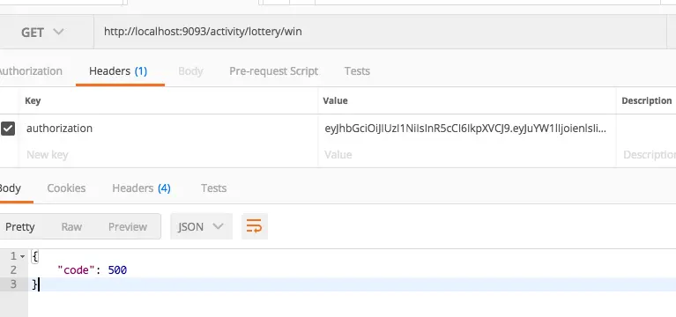Click the authorization key cell

click(168, 129)
